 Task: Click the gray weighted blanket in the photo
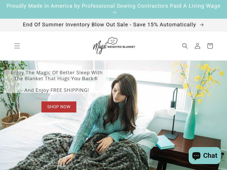coord(81,153)
